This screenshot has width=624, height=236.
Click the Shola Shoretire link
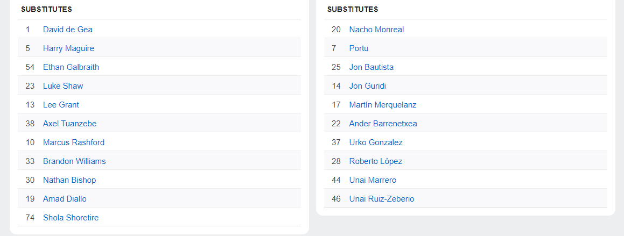click(x=71, y=218)
